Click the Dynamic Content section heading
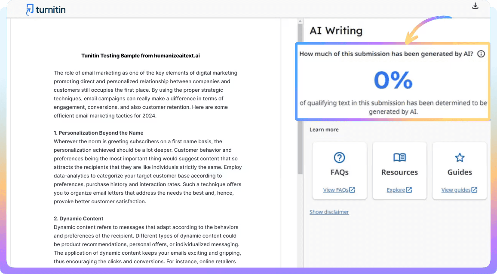Image resolution: width=497 pixels, height=274 pixels. pos(78,219)
